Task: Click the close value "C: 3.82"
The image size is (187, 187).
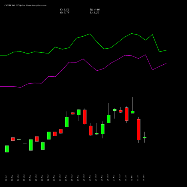Action: point(65,10)
